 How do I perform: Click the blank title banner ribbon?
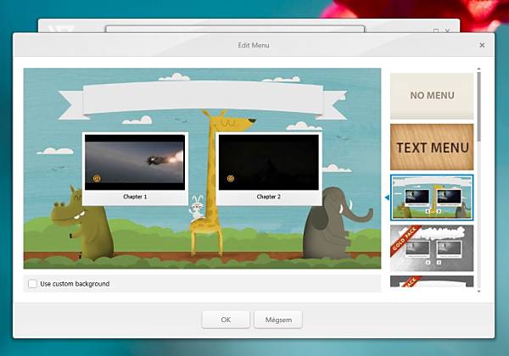tap(203, 99)
